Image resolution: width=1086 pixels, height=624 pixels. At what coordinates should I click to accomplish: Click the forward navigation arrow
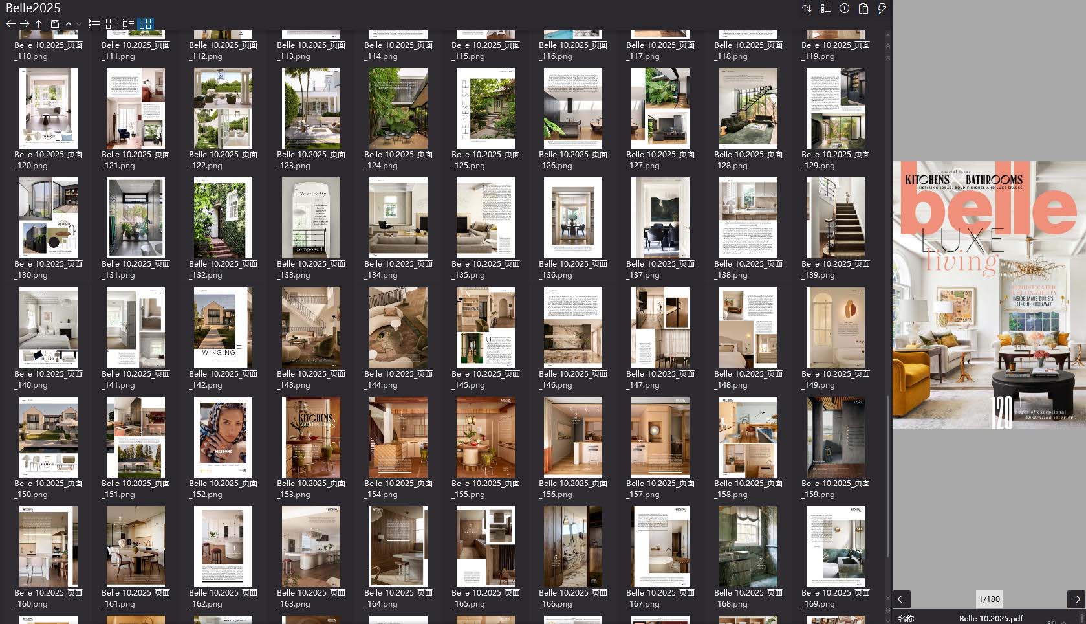[x=25, y=24]
